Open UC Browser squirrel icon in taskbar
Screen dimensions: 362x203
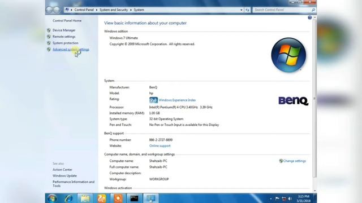pos(102,198)
